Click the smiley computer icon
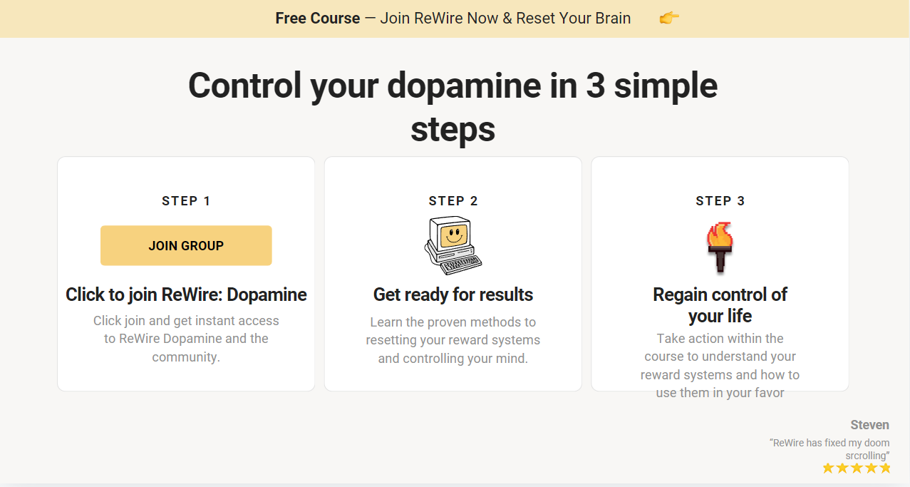The width and height of the screenshot is (910, 487). [x=453, y=245]
